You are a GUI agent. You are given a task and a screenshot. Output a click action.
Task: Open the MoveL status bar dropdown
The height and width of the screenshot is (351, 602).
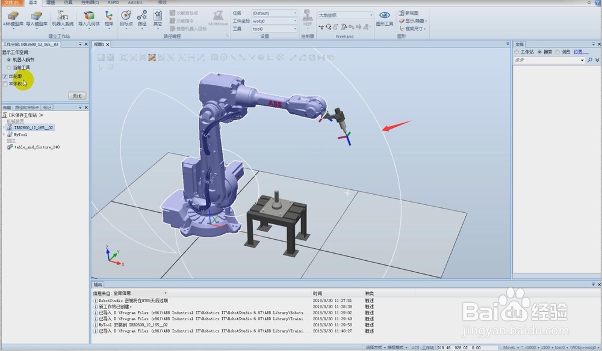point(510,347)
